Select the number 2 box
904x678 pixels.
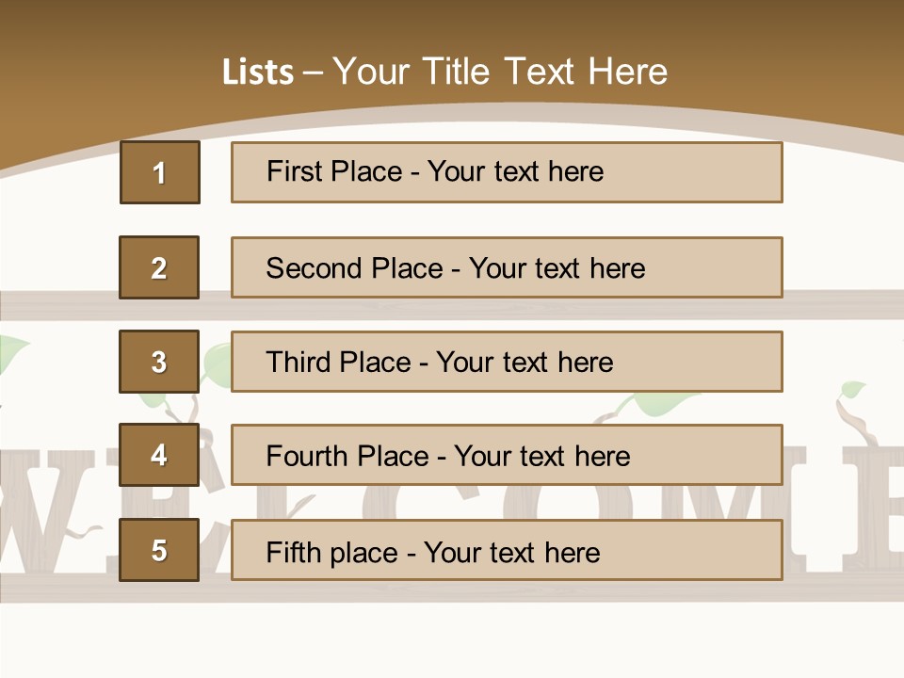(x=159, y=267)
